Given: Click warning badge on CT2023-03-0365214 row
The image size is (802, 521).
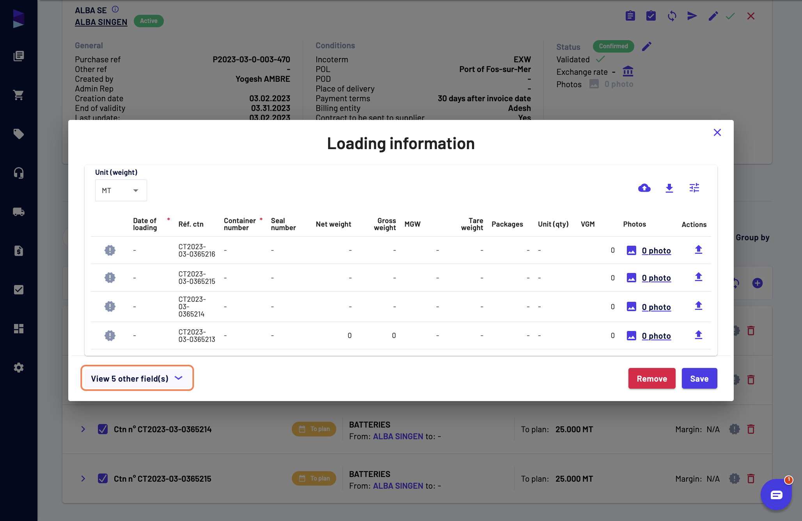Looking at the screenshot, I should (110, 306).
